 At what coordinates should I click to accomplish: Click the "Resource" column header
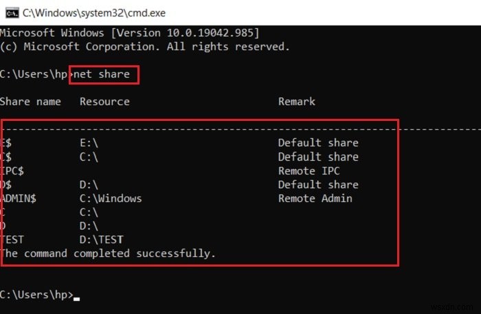click(x=104, y=102)
